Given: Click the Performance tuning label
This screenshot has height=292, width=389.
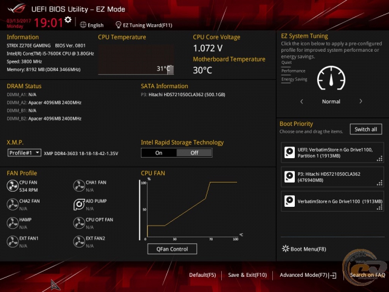Looking at the screenshot, I should click(x=293, y=71).
